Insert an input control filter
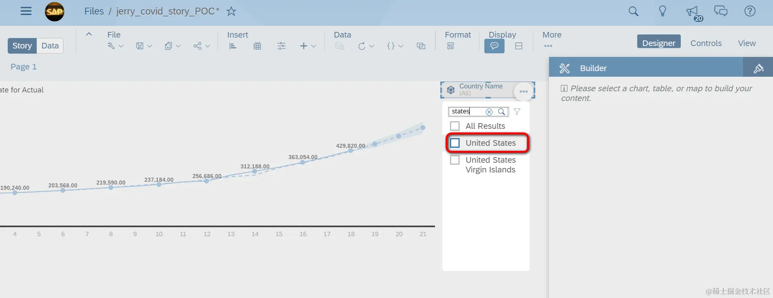This screenshot has height=298, width=773. 281,46
